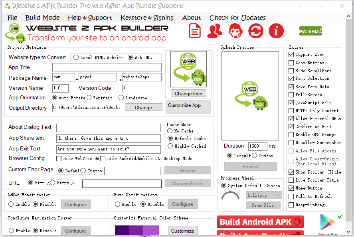This screenshot has height=237, width=354.
Task: Select No Cache mode
Action: pyautogui.click(x=170, y=131)
